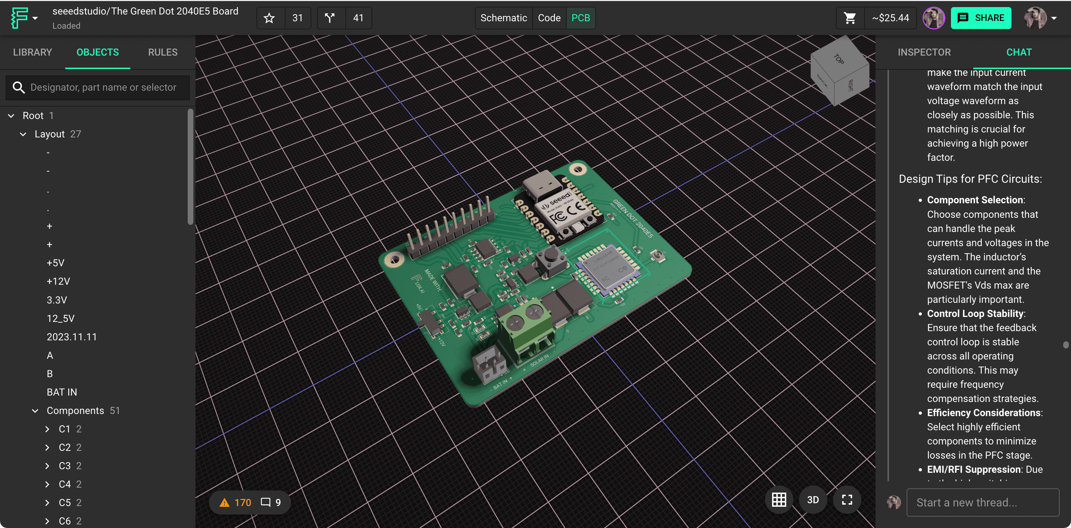Click the Flux logo icon

[x=19, y=18]
